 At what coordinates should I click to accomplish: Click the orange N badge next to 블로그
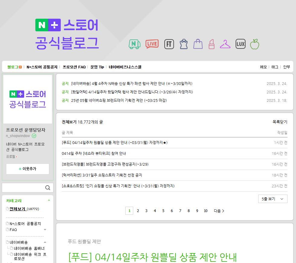[x=20, y=67]
